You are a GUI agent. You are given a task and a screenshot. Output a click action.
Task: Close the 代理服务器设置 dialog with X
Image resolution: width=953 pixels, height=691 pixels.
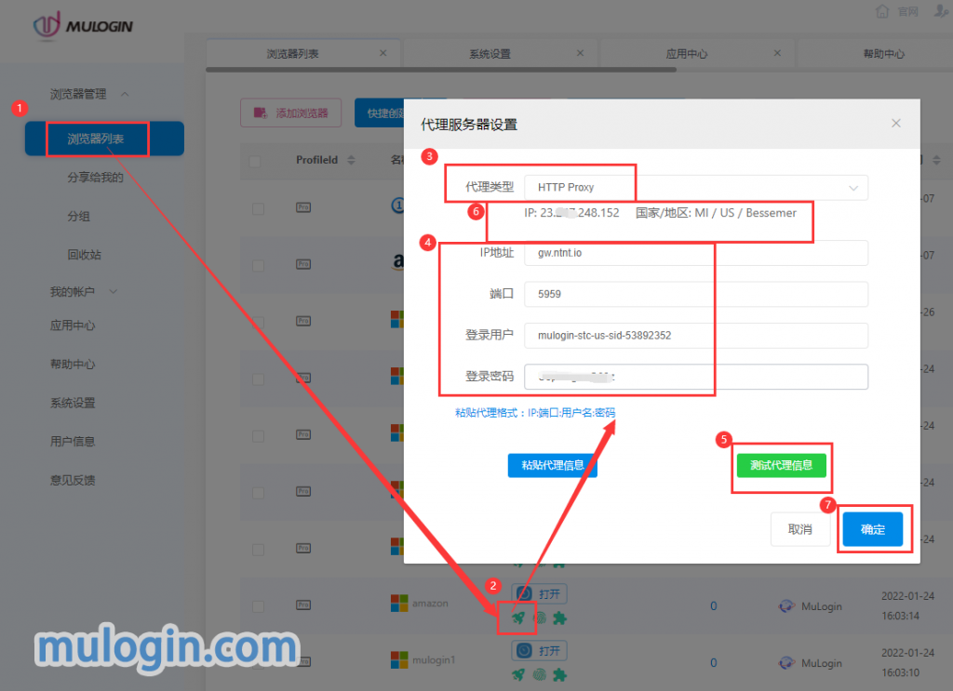895,124
